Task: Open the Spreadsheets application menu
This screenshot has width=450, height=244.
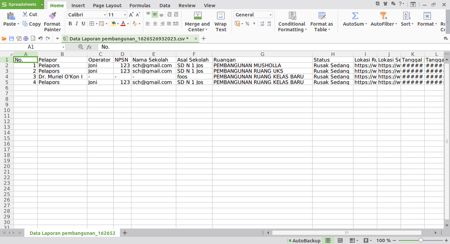Action: point(22,5)
